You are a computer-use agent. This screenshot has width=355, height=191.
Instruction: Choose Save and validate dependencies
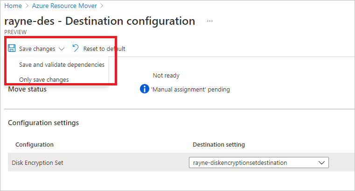click(62, 65)
